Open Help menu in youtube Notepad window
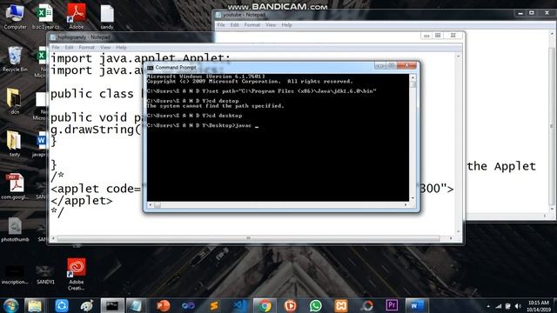 pos(286,25)
